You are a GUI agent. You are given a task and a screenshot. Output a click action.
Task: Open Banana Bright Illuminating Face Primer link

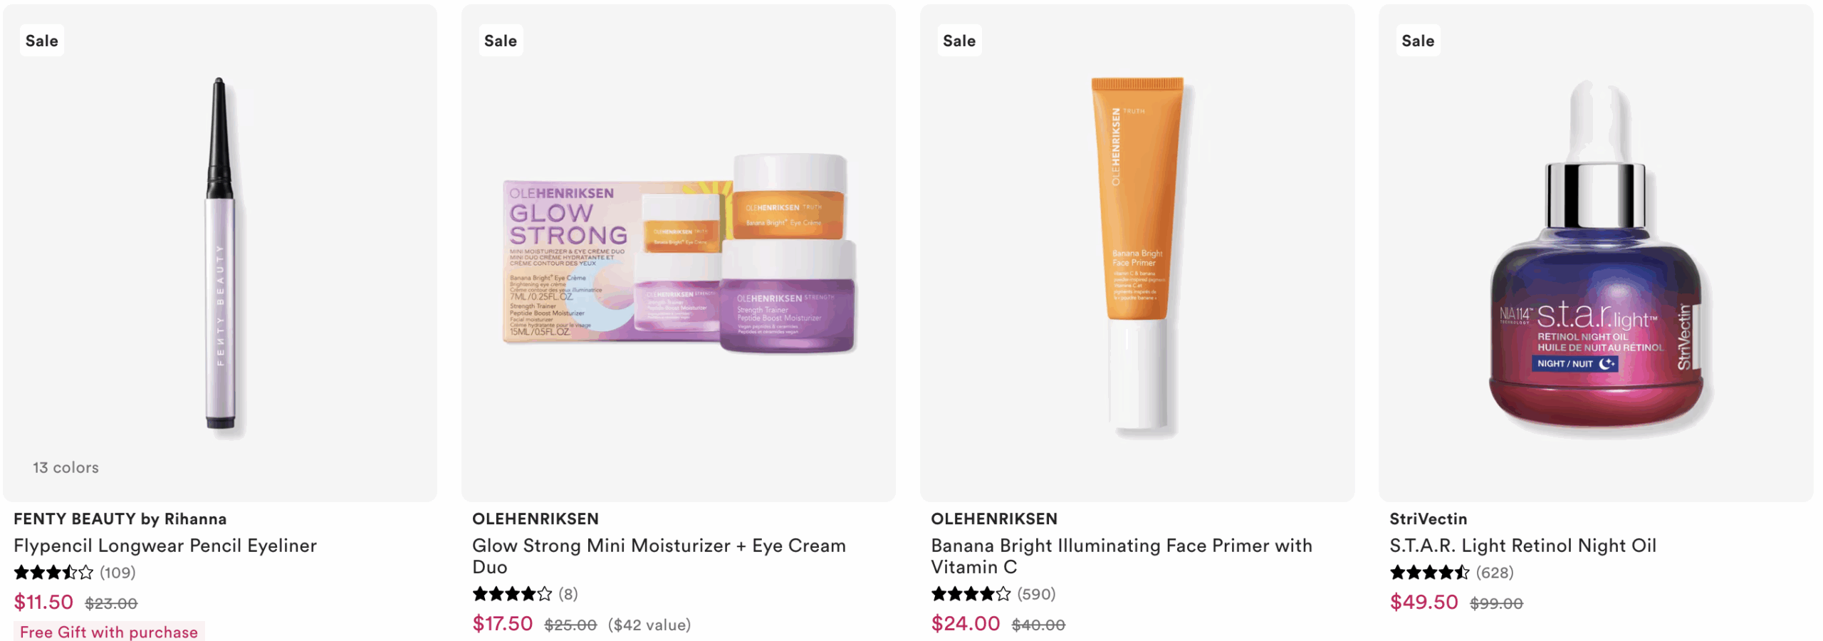(1122, 556)
